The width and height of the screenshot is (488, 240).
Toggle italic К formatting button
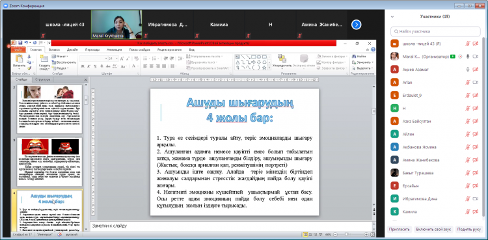click(88, 66)
